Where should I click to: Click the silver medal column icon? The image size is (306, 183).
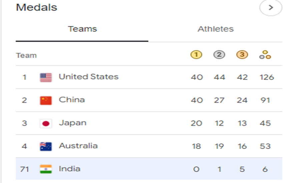click(x=219, y=55)
